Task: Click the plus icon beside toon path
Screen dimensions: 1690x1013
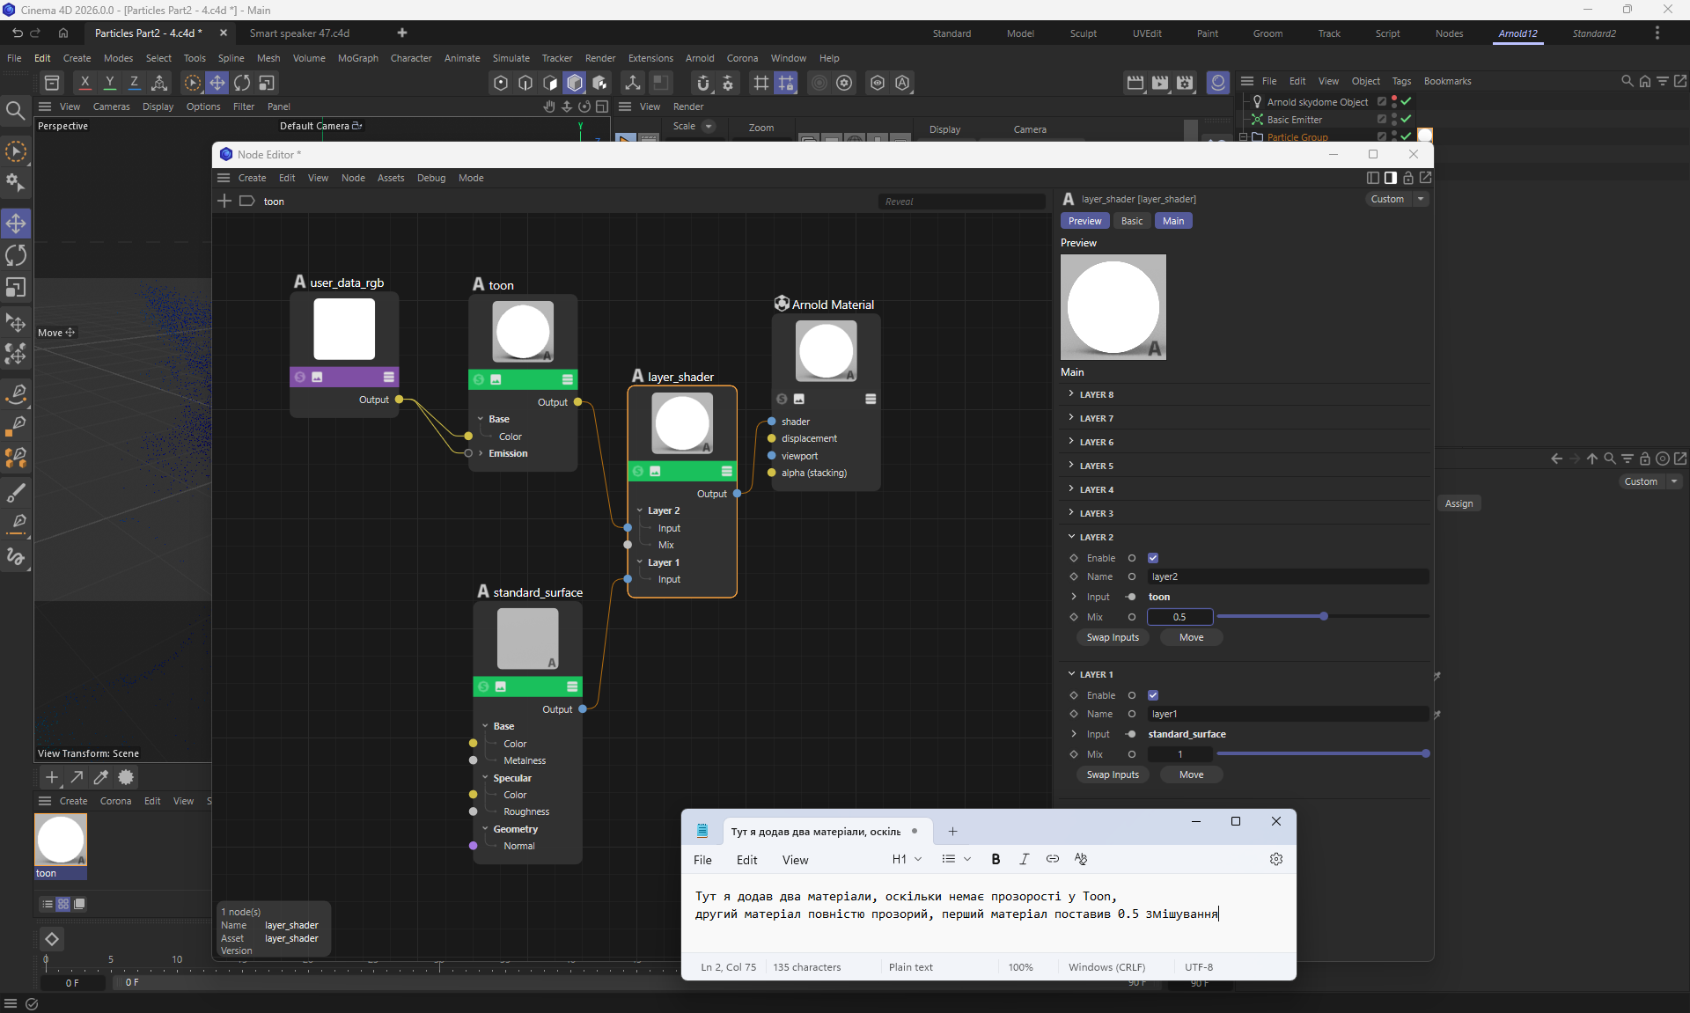Action: point(224,202)
